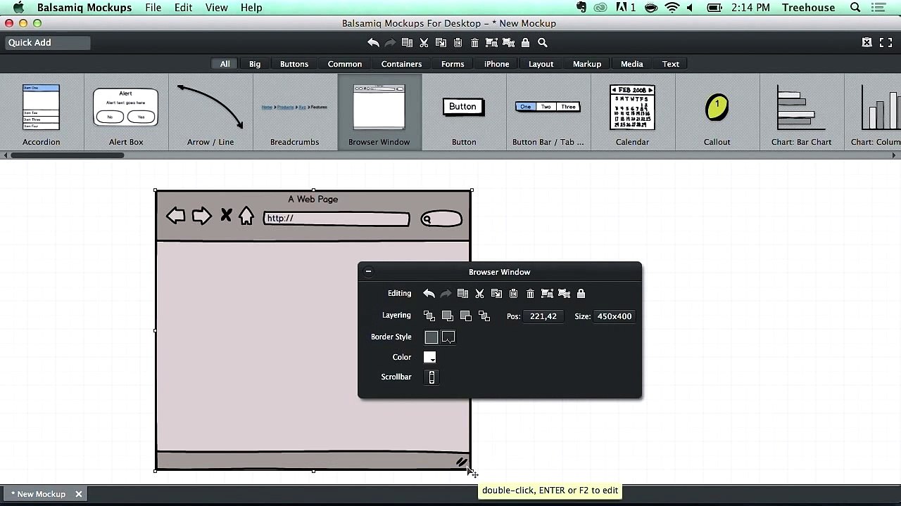The height and width of the screenshot is (506, 901).
Task: Select the Alert Box component thumbnail
Action: click(x=126, y=112)
